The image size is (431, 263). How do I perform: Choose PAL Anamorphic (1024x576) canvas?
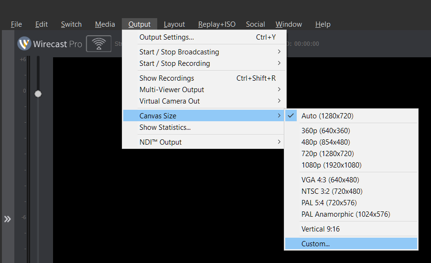[351, 214]
